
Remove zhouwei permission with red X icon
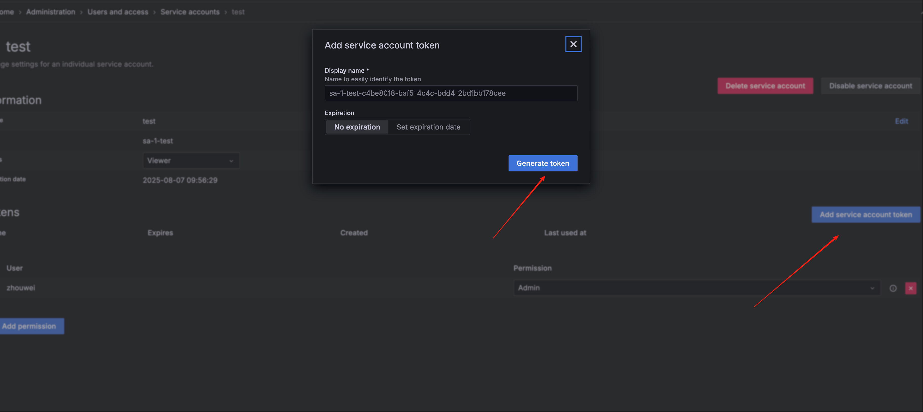point(910,288)
